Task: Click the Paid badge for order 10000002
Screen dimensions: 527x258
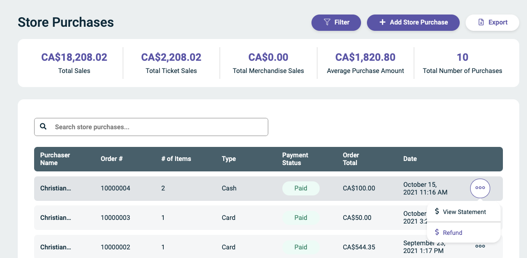Action: [301, 247]
